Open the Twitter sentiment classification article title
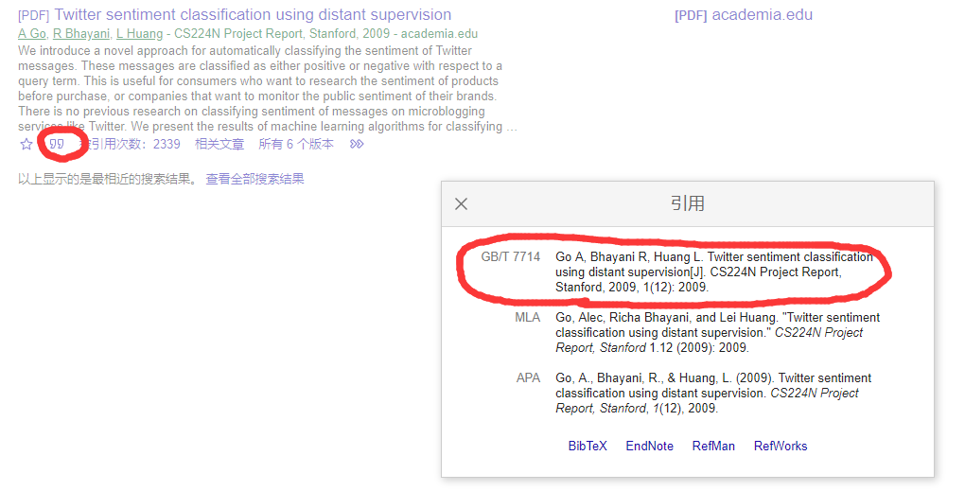The image size is (965, 491). tap(253, 15)
